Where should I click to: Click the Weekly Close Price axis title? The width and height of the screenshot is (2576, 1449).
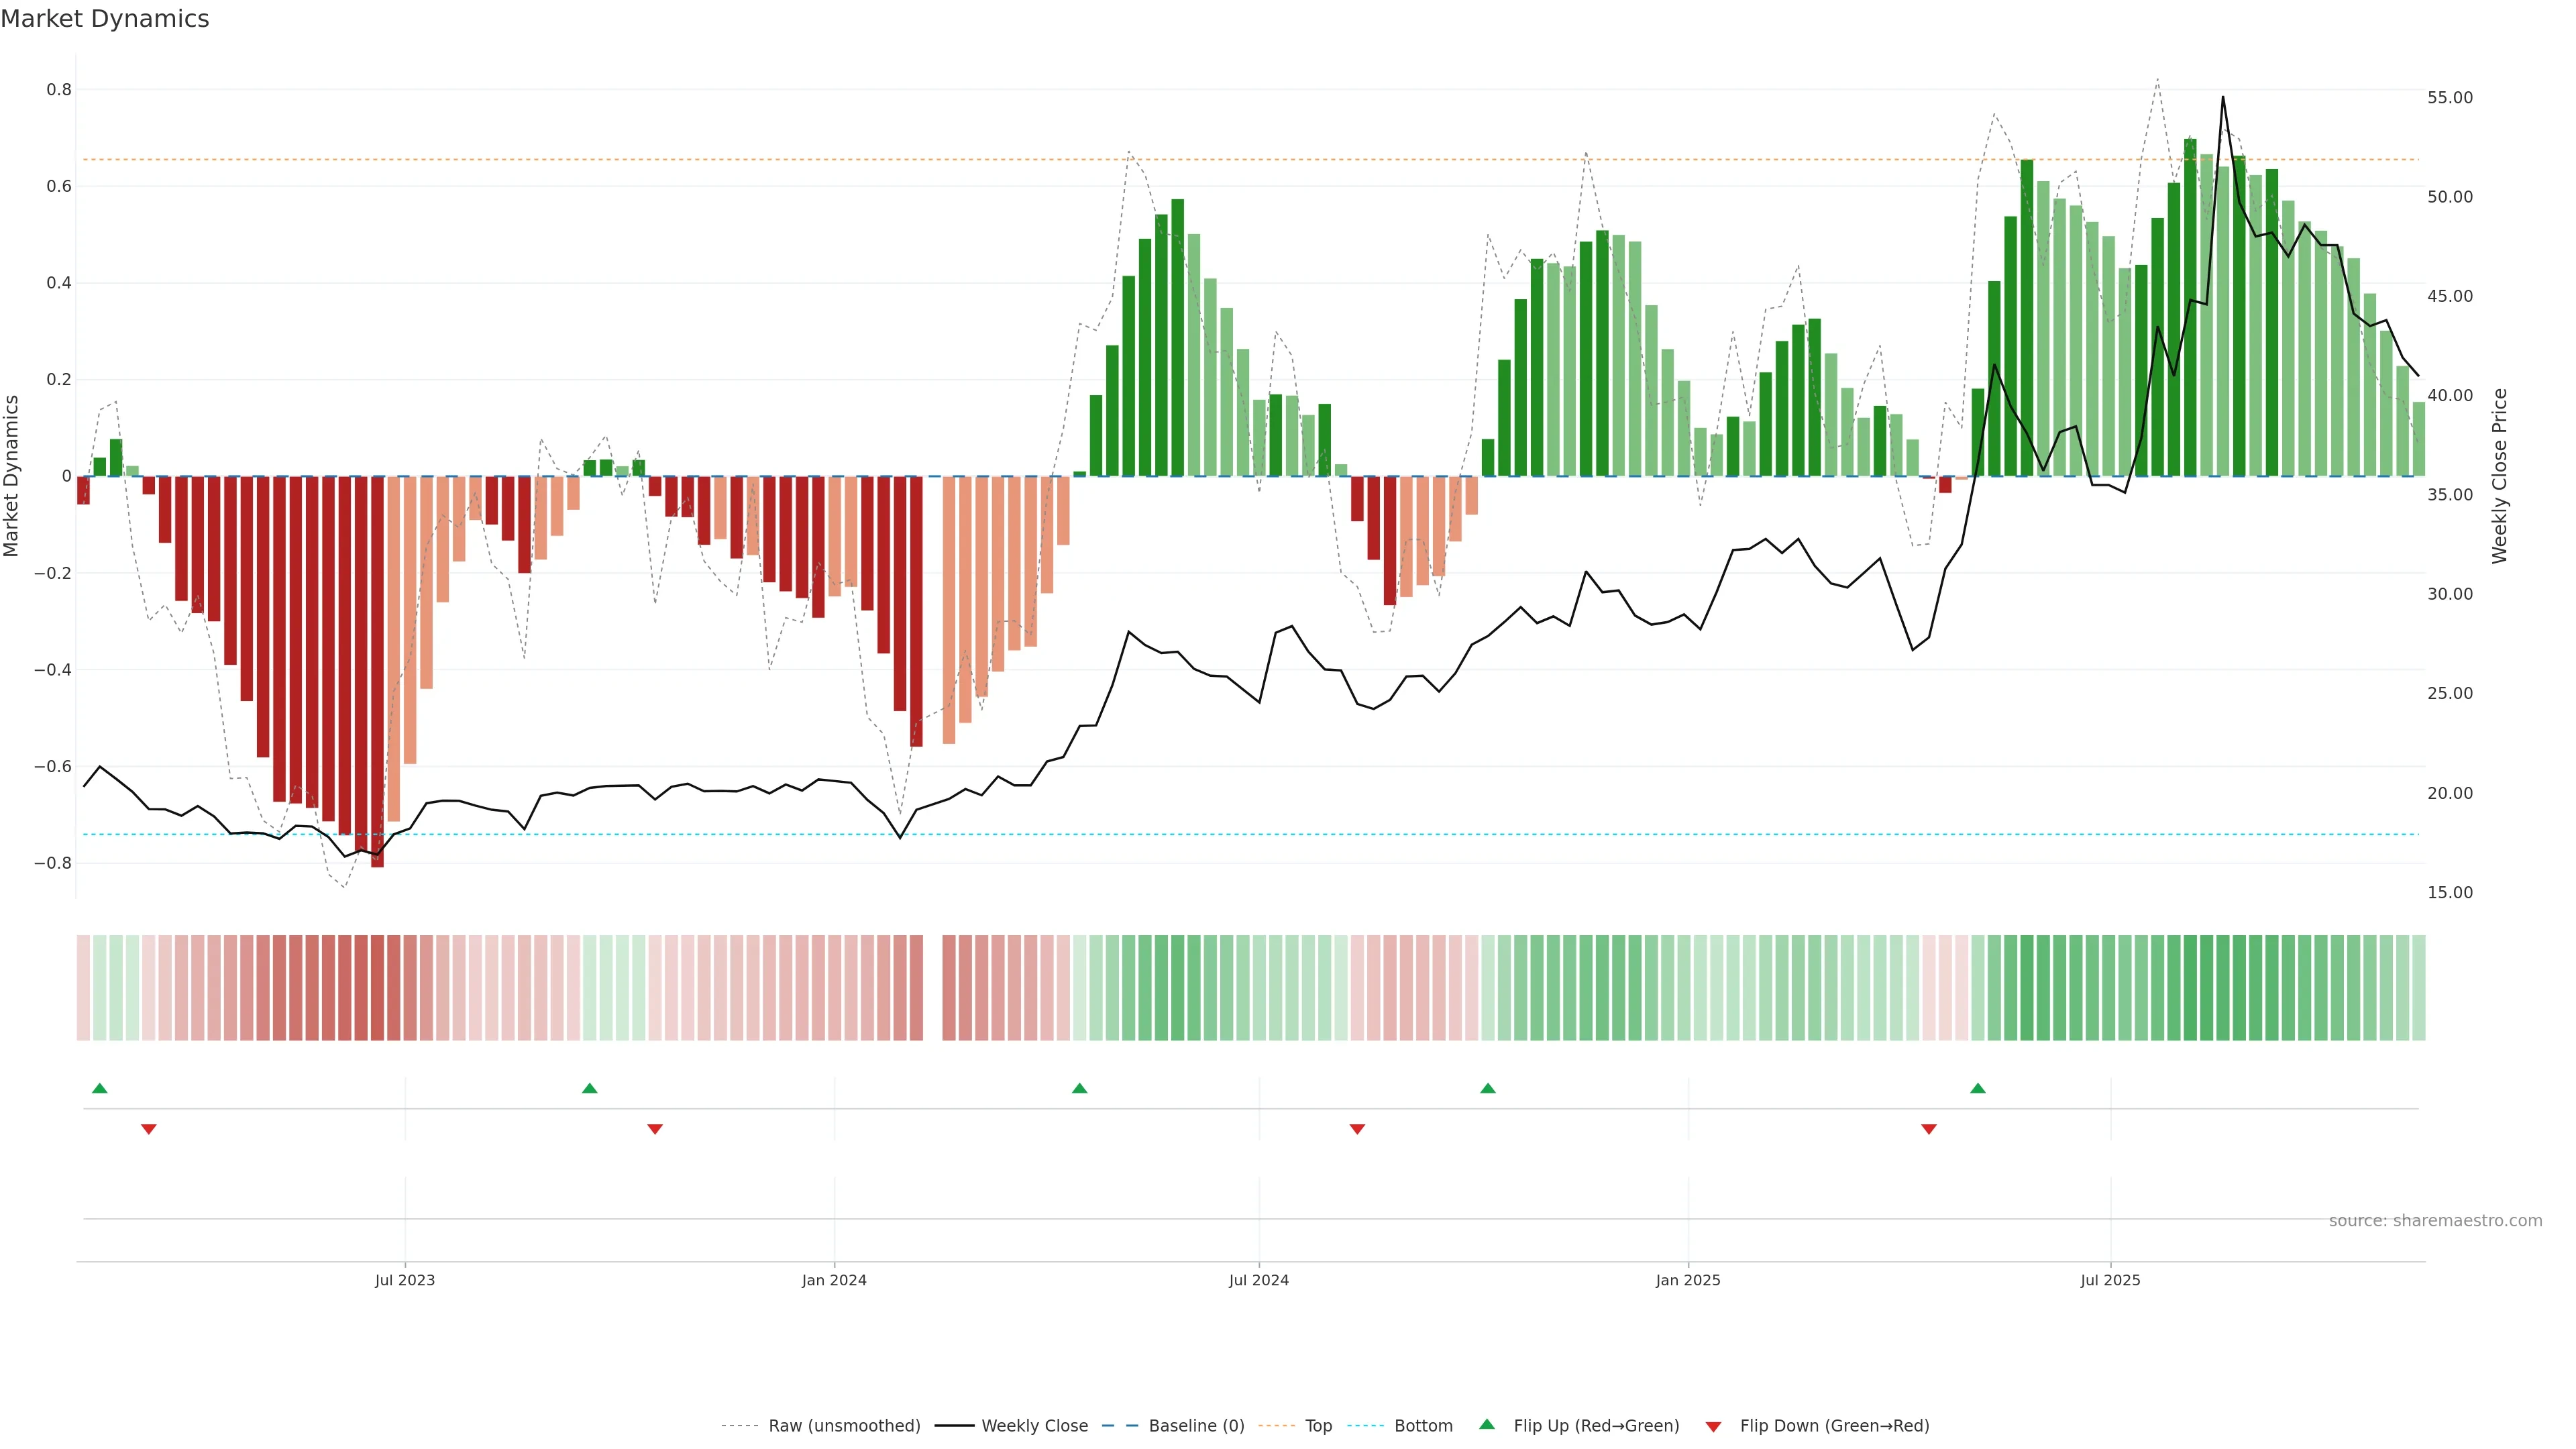click(x=2499, y=476)
